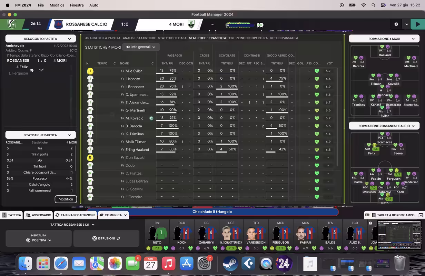The width and height of the screenshot is (425, 276).
Task: Click the Modifica button
Action: coord(66,199)
